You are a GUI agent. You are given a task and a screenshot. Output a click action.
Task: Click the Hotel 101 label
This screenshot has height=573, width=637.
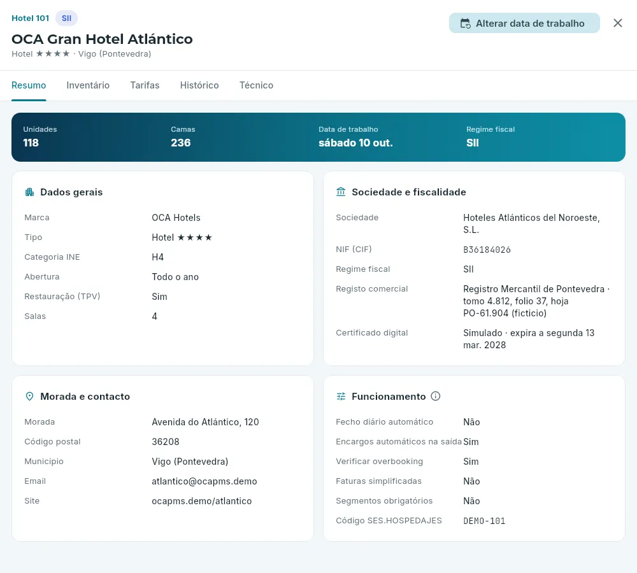31,18
